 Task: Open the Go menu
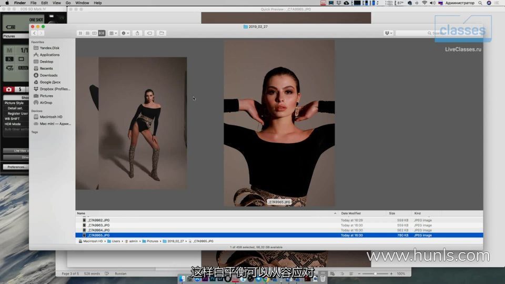(68, 3)
